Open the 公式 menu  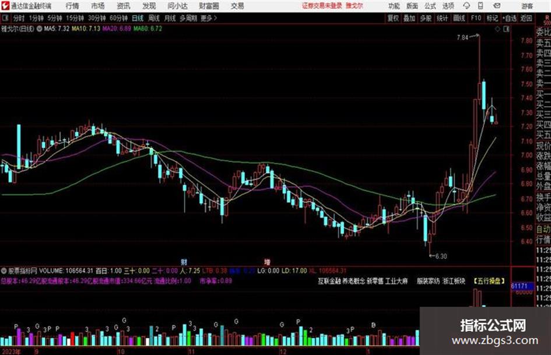pyautogui.click(x=430, y=6)
